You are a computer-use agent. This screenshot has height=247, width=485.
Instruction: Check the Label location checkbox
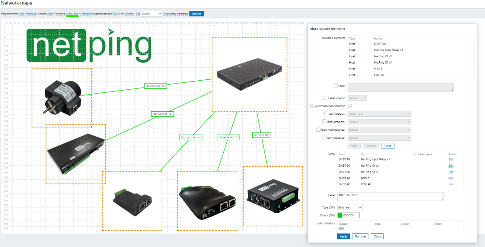[325, 98]
